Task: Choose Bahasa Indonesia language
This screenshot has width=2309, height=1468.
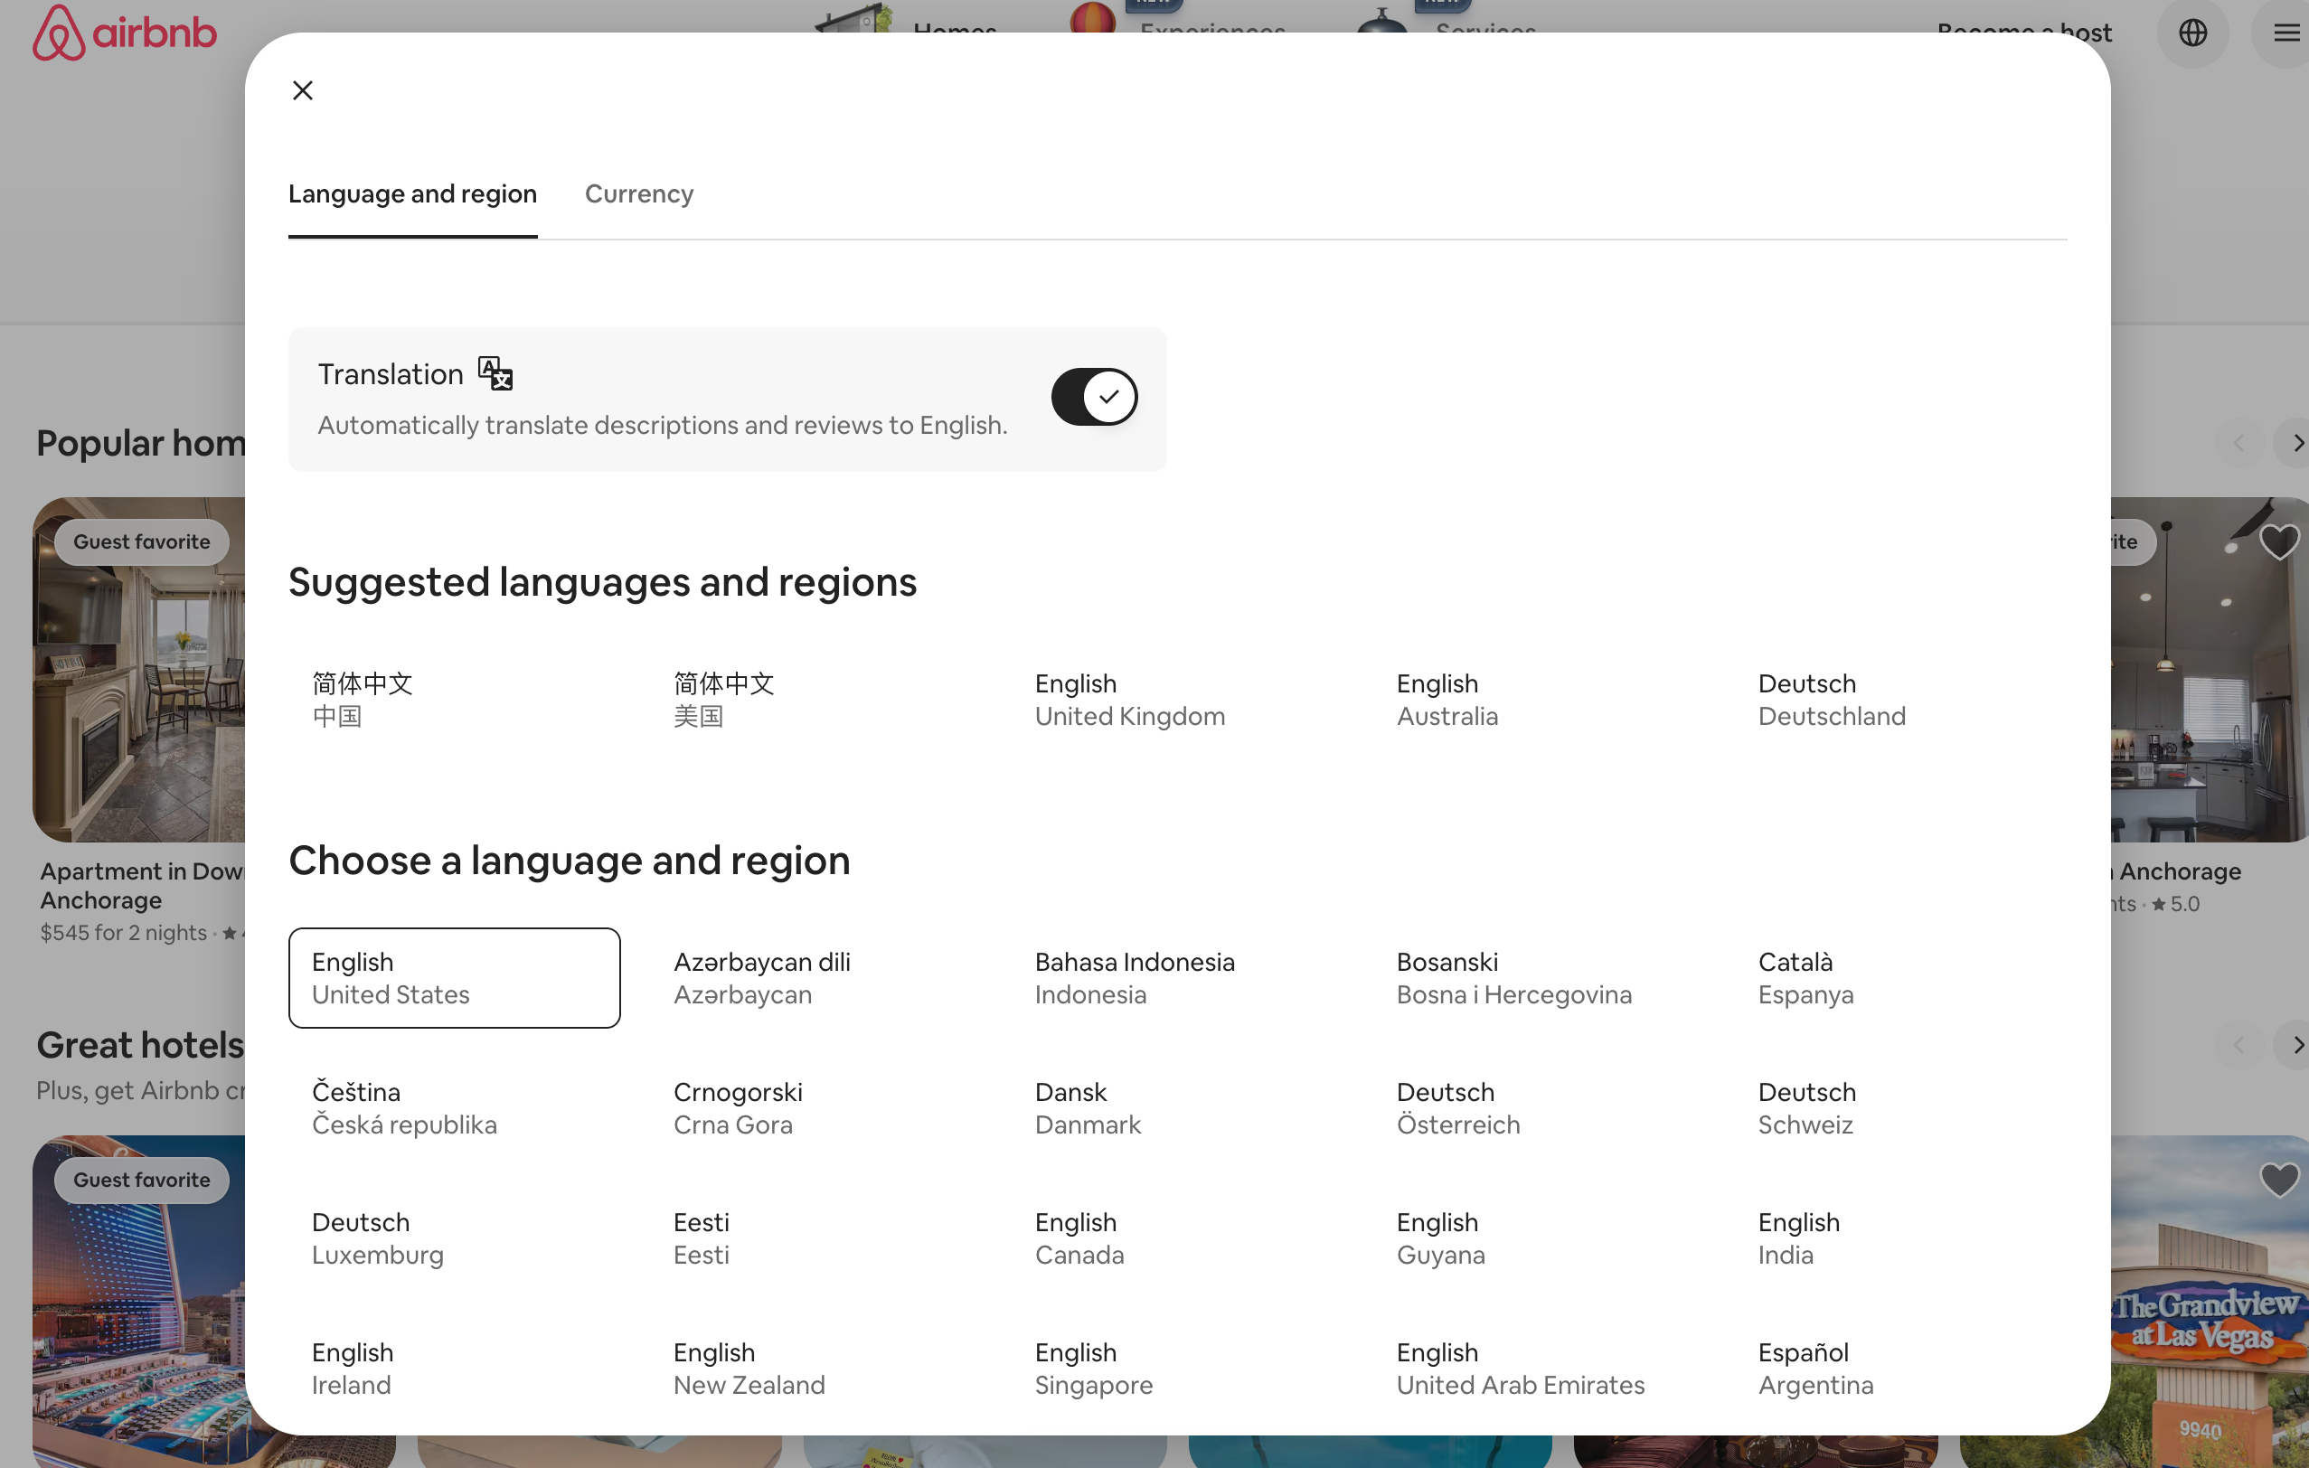Action: [x=1177, y=978]
